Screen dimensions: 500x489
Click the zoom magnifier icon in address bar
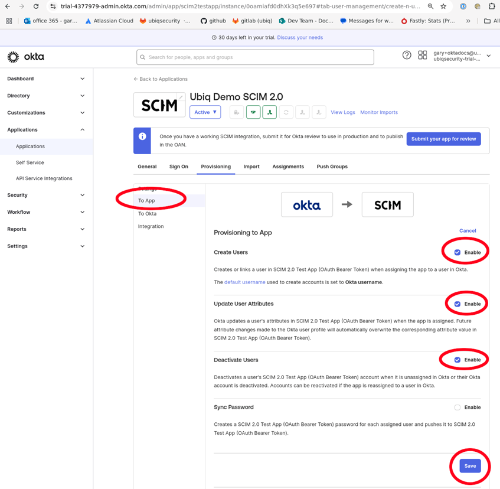point(430,6)
